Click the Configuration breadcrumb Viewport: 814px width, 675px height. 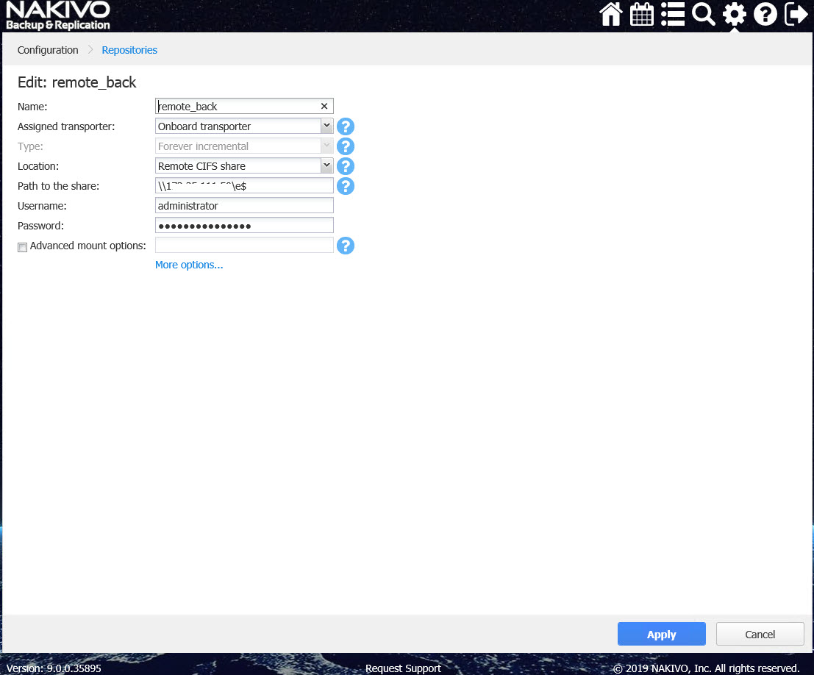[x=48, y=50]
